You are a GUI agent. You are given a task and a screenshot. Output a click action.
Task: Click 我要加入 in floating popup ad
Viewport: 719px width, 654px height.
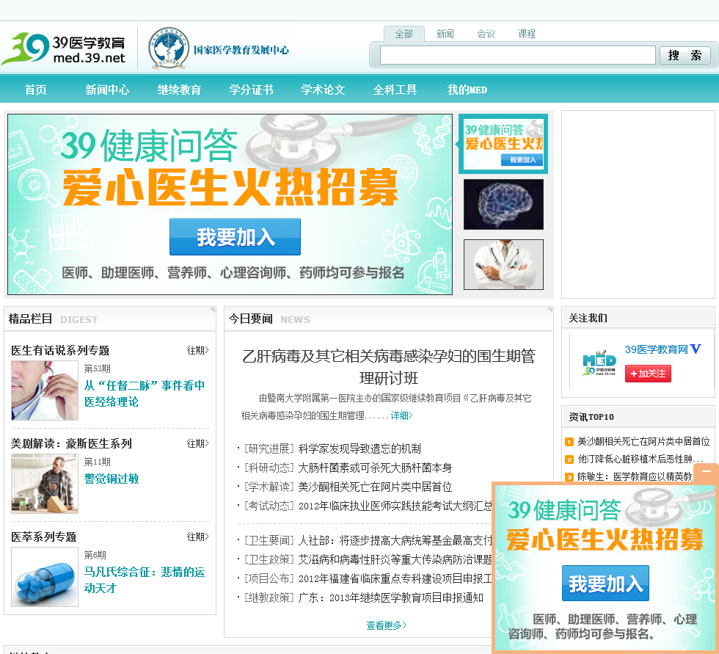click(x=605, y=584)
